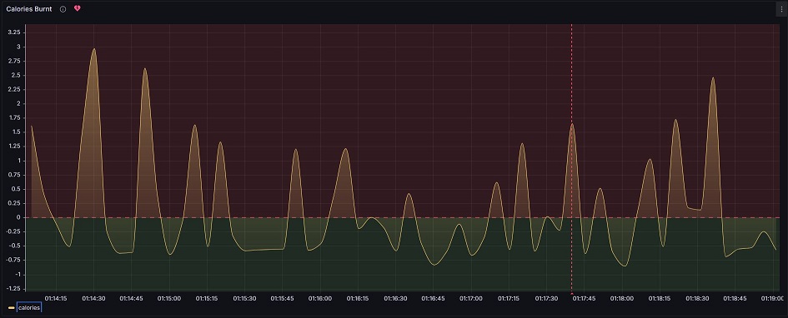Screen dimensions: 788x318
Task: Click the highest peak near 01:14:30
Action: (94, 49)
